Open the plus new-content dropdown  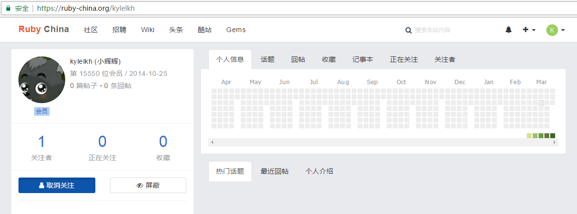(529, 30)
